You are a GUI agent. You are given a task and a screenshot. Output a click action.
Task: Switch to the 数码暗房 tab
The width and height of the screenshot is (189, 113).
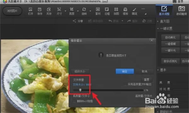pyautogui.click(x=181, y=11)
